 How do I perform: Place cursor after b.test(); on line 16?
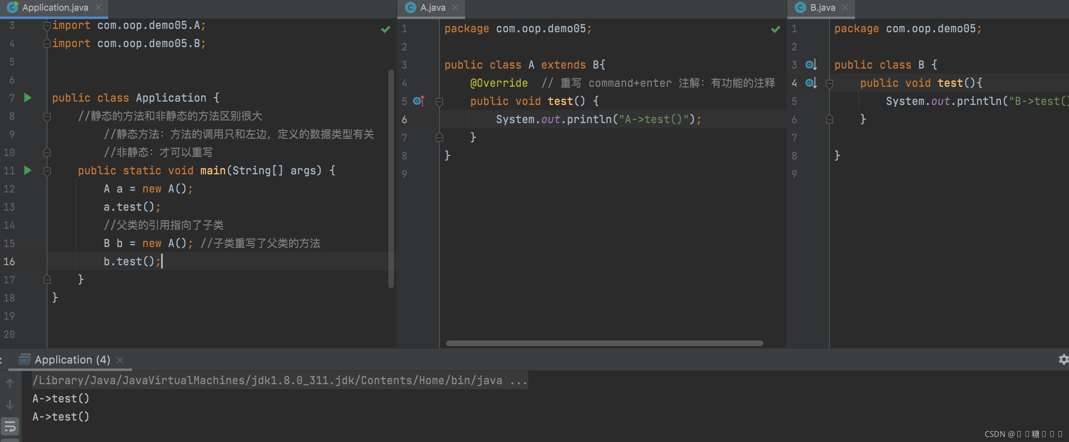(x=162, y=261)
